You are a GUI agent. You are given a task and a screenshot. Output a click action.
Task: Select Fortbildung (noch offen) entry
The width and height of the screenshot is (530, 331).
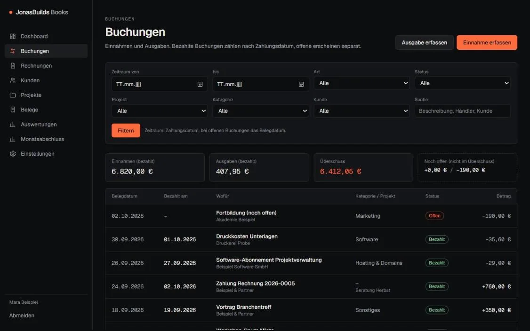[246, 213]
